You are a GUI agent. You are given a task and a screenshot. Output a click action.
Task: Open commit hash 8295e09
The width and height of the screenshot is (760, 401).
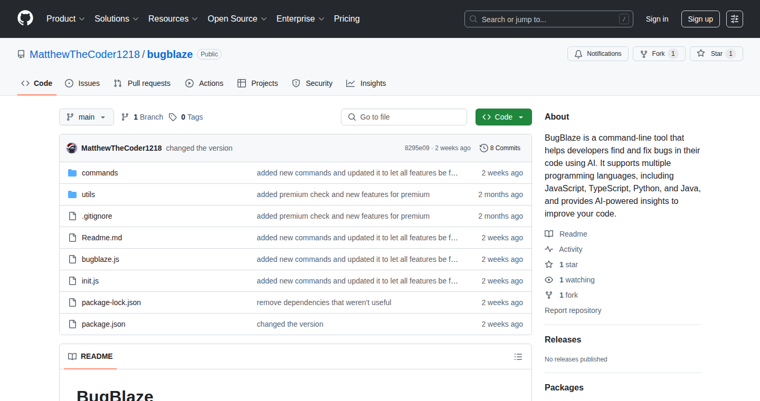(x=417, y=148)
